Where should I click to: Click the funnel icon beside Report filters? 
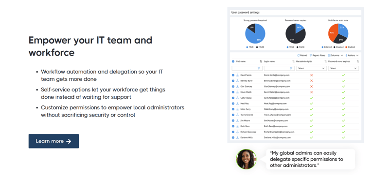point(311,56)
